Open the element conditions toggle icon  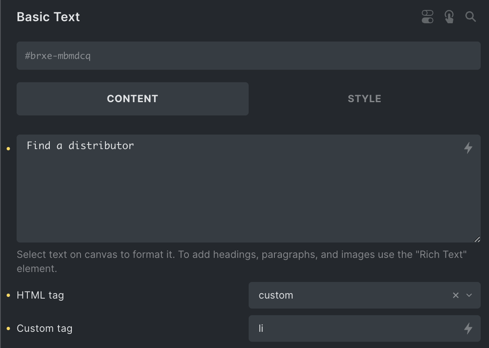427,17
